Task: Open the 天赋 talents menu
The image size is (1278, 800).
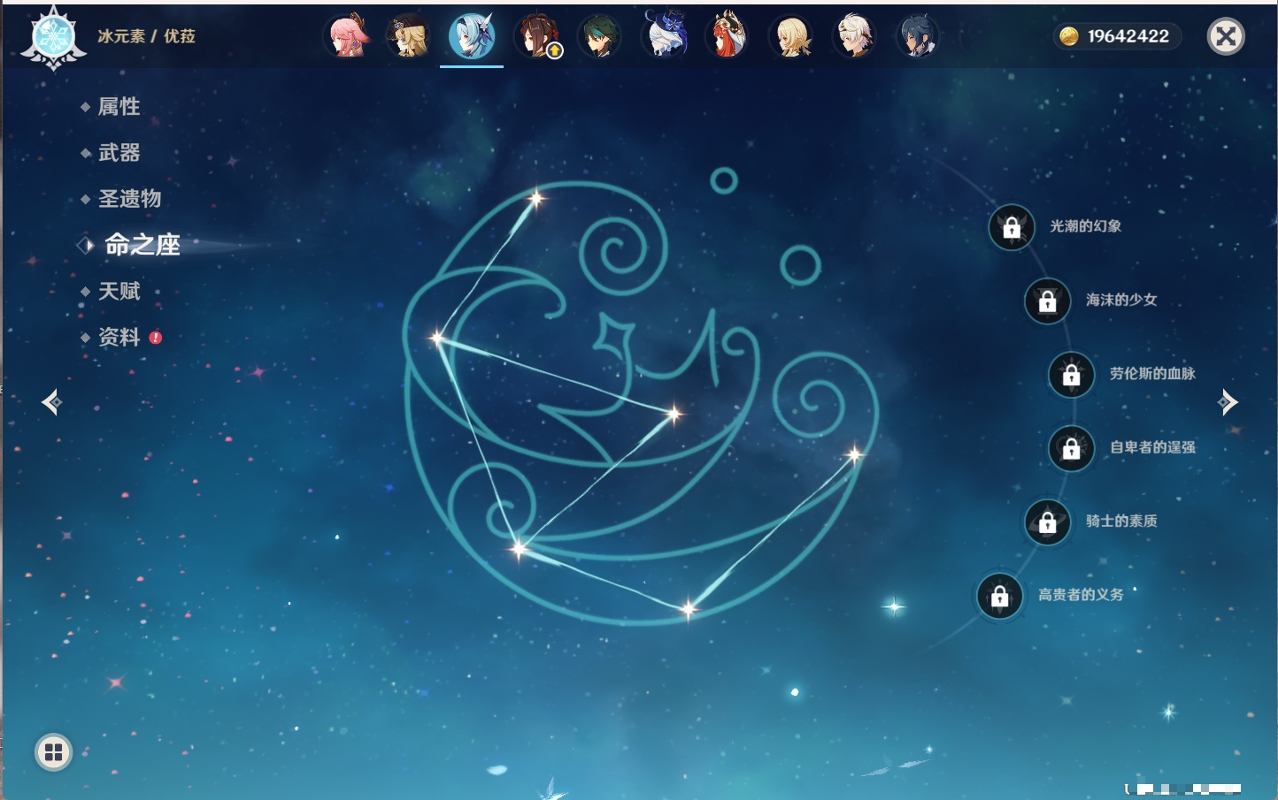Action: 119,291
